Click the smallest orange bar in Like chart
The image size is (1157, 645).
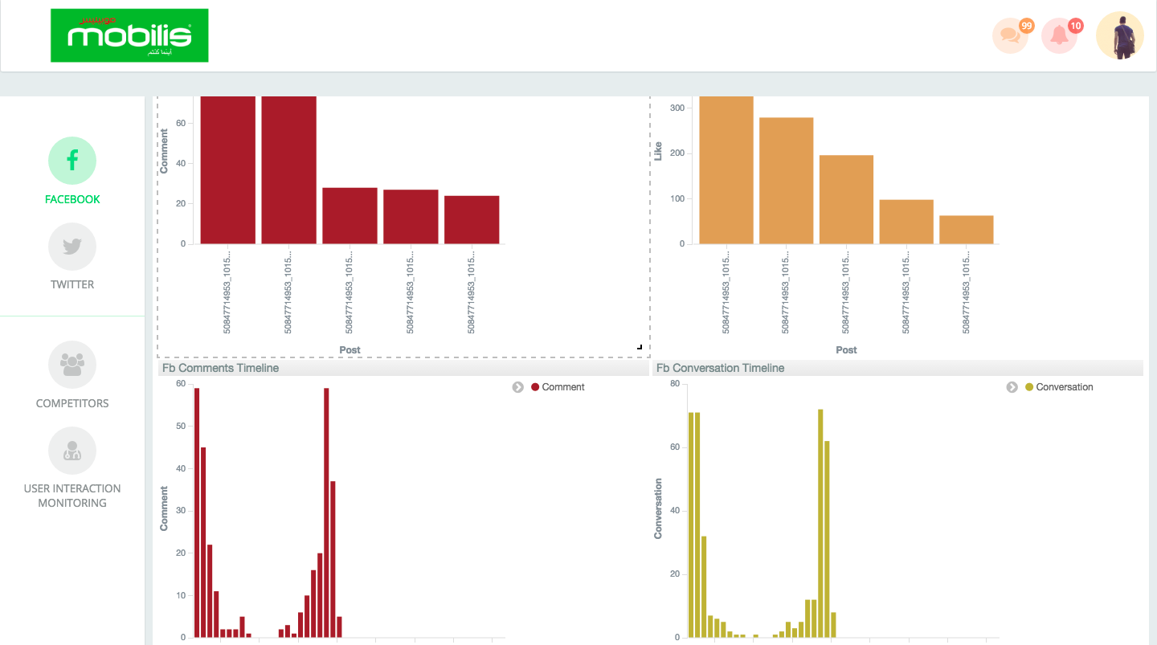point(967,229)
